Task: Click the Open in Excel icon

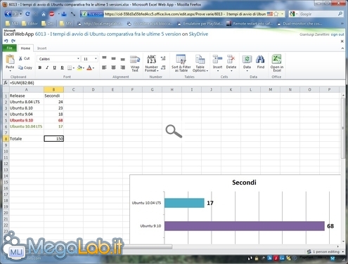Action: [276, 59]
